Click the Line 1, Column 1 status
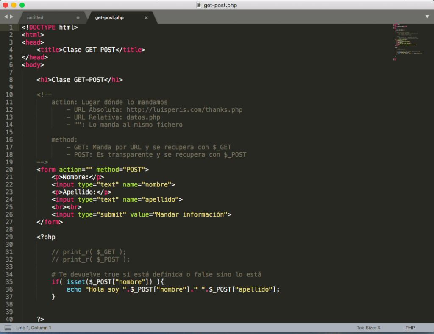 tap(33, 328)
